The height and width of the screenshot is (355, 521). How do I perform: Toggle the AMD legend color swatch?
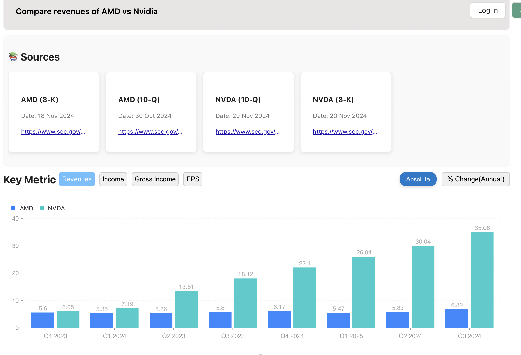click(x=14, y=208)
